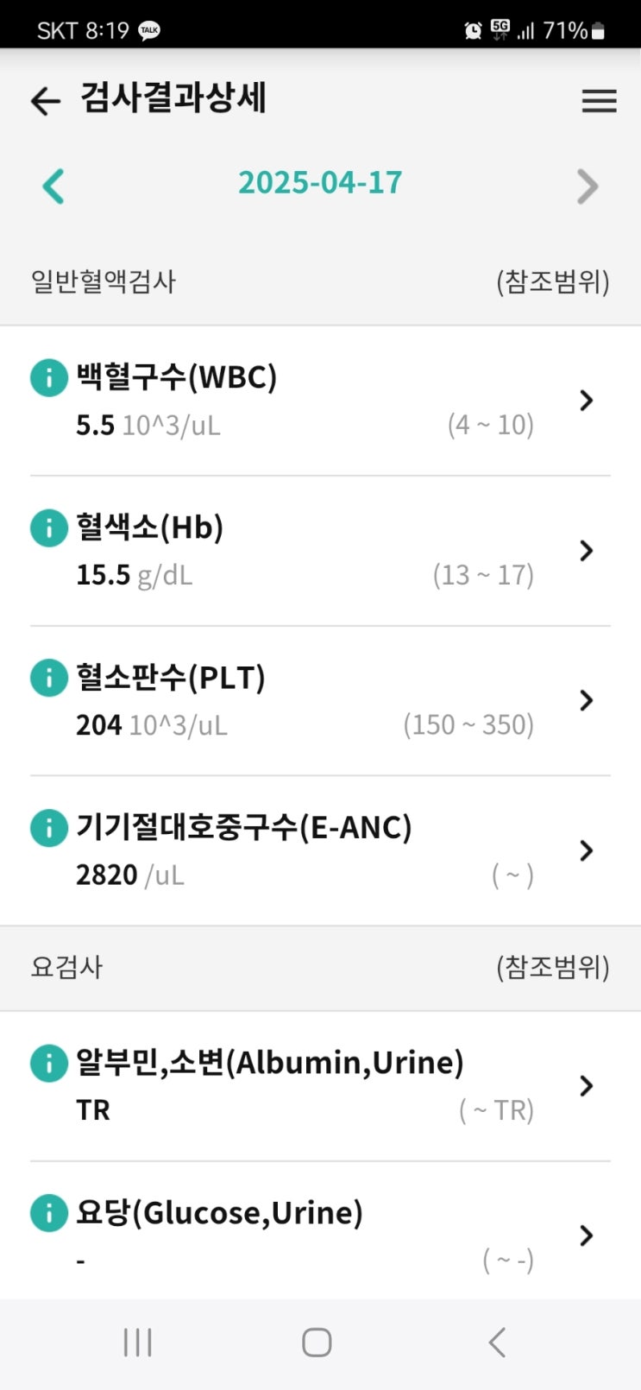The height and width of the screenshot is (1390, 641).
Task: Expand 혈색소(Hb) details chevron
Action: point(587,550)
